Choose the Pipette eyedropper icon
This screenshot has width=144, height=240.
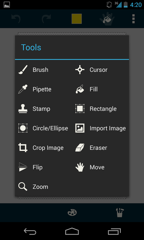pyautogui.click(x=23, y=89)
